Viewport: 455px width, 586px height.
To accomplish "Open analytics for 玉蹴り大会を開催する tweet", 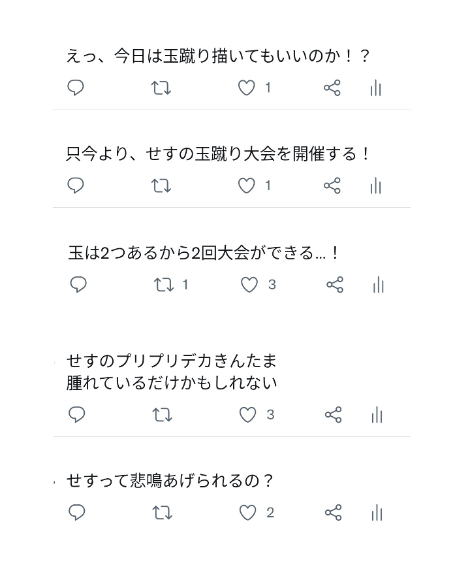I will coord(375,186).
